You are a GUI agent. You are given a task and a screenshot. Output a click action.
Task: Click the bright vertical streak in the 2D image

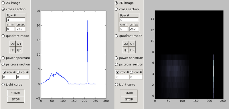pos(213,76)
